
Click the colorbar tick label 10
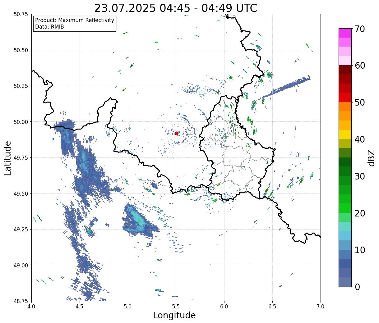[x=360, y=250]
